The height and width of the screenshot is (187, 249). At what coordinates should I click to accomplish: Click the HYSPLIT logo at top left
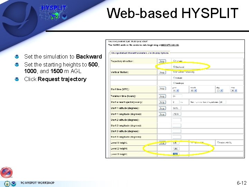[x=54, y=12]
